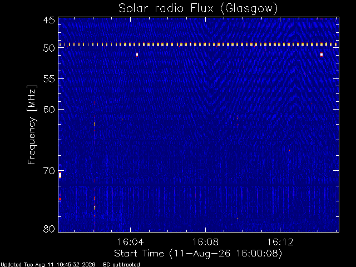356x267 pixels.
Task: Click the 16:04 time axis label
Action: (130, 242)
